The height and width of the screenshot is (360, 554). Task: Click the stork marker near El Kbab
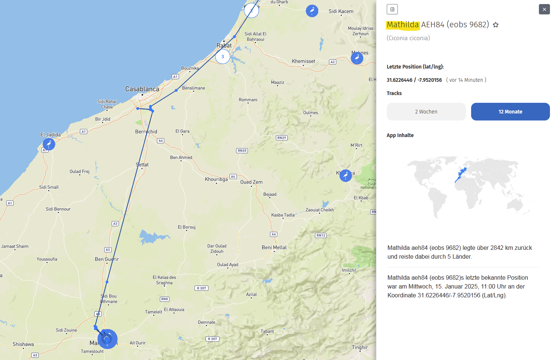[x=346, y=175]
